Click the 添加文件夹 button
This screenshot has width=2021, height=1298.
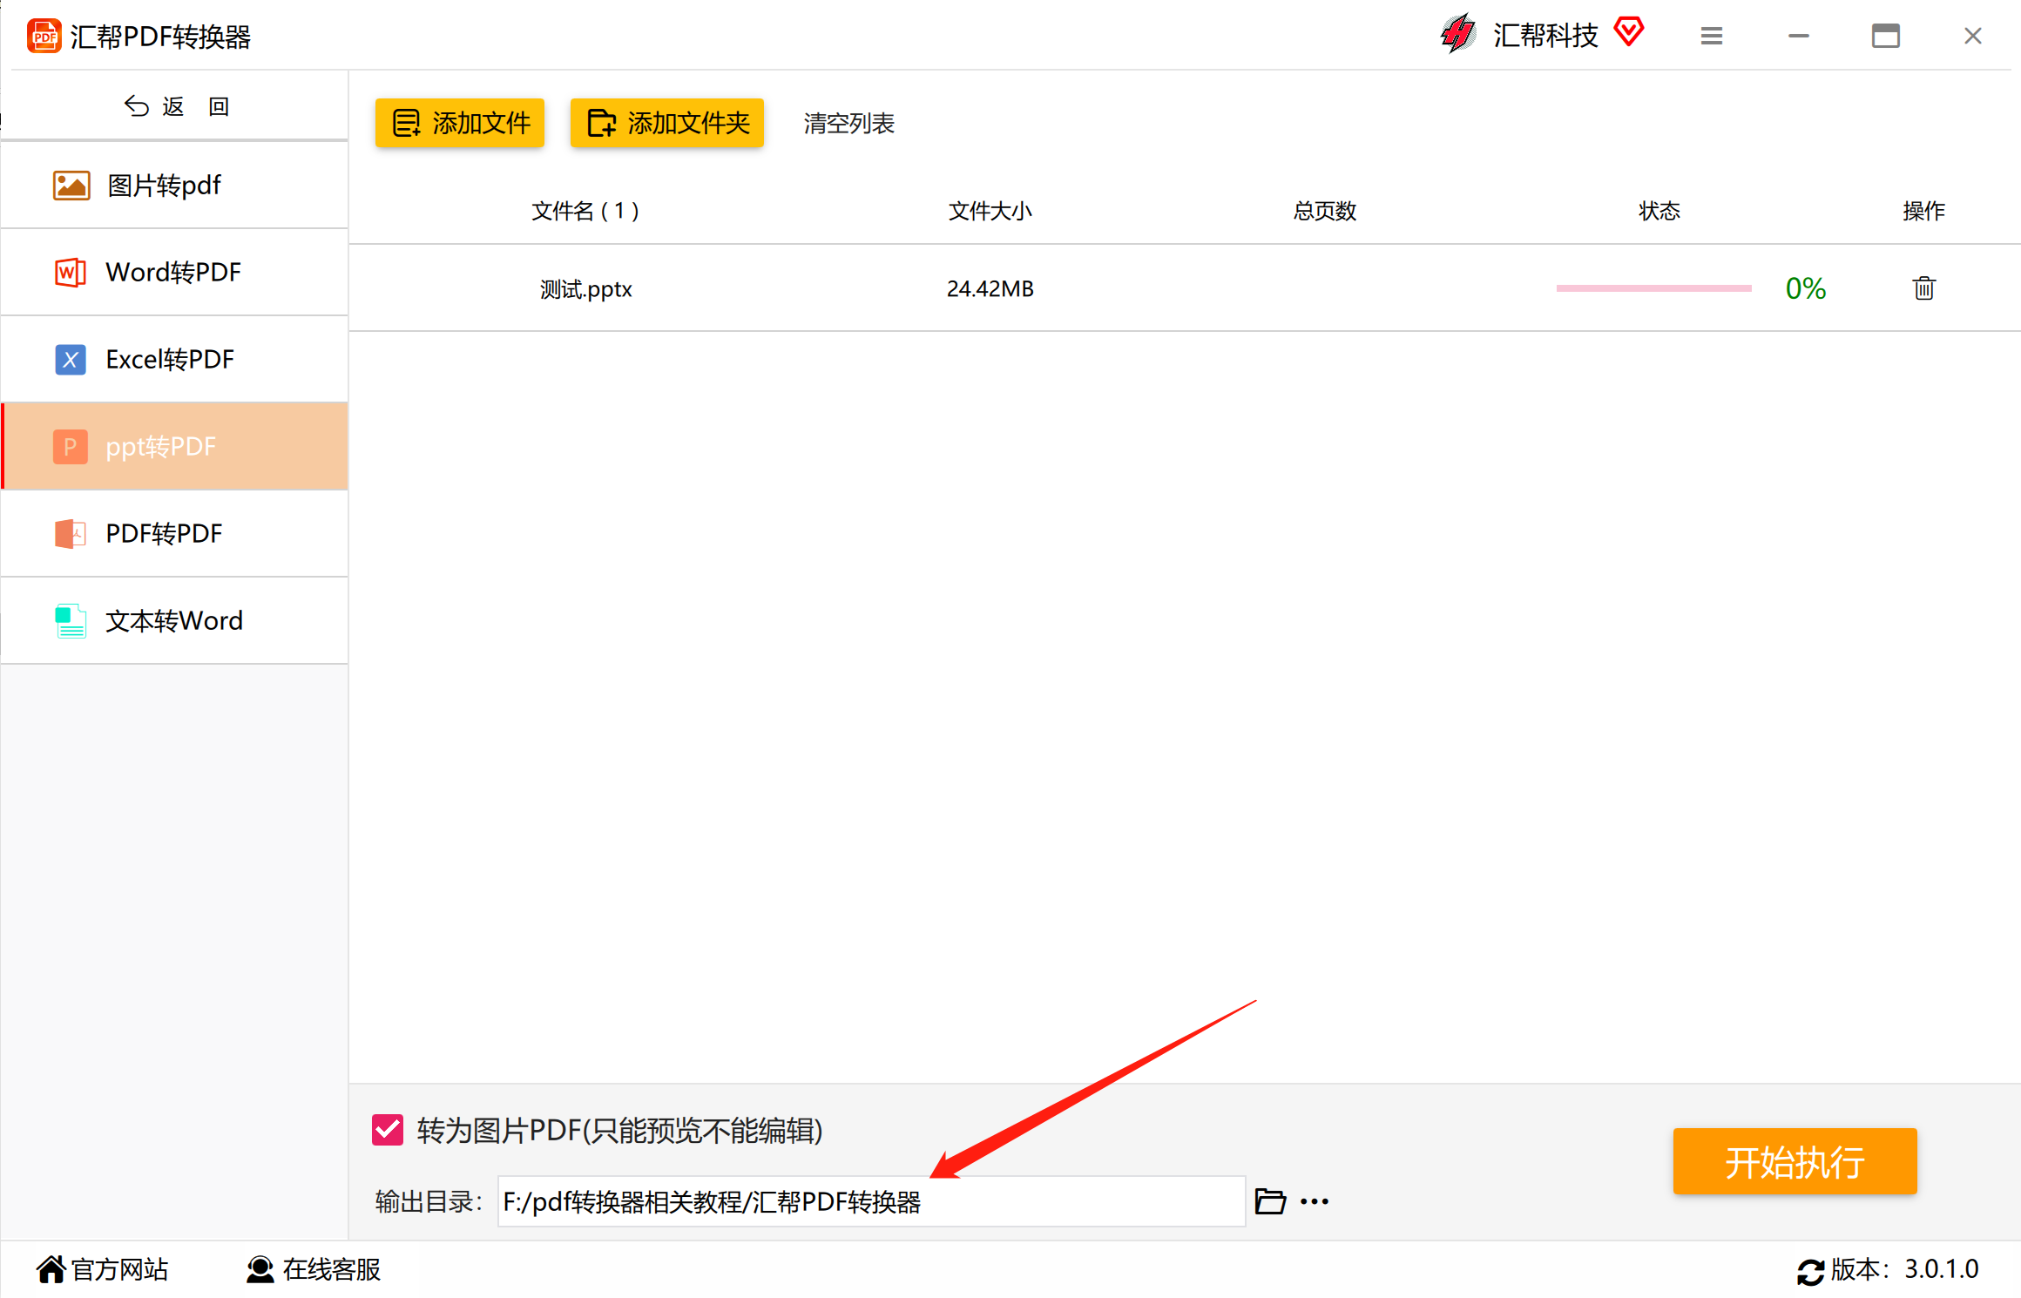(x=667, y=123)
